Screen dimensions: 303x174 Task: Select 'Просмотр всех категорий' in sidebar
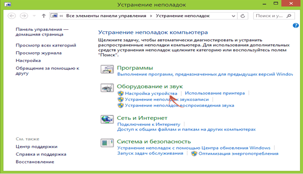(x=46, y=45)
